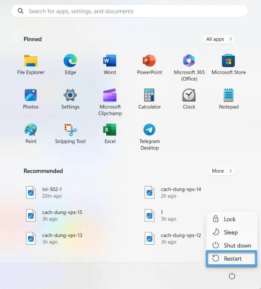This screenshot has width=261, height=289.
Task: Choose Sleep in the power menu
Action: pos(230,232)
